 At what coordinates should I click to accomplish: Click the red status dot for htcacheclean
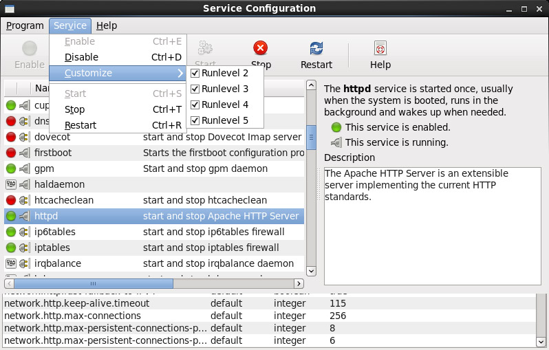(x=11, y=200)
